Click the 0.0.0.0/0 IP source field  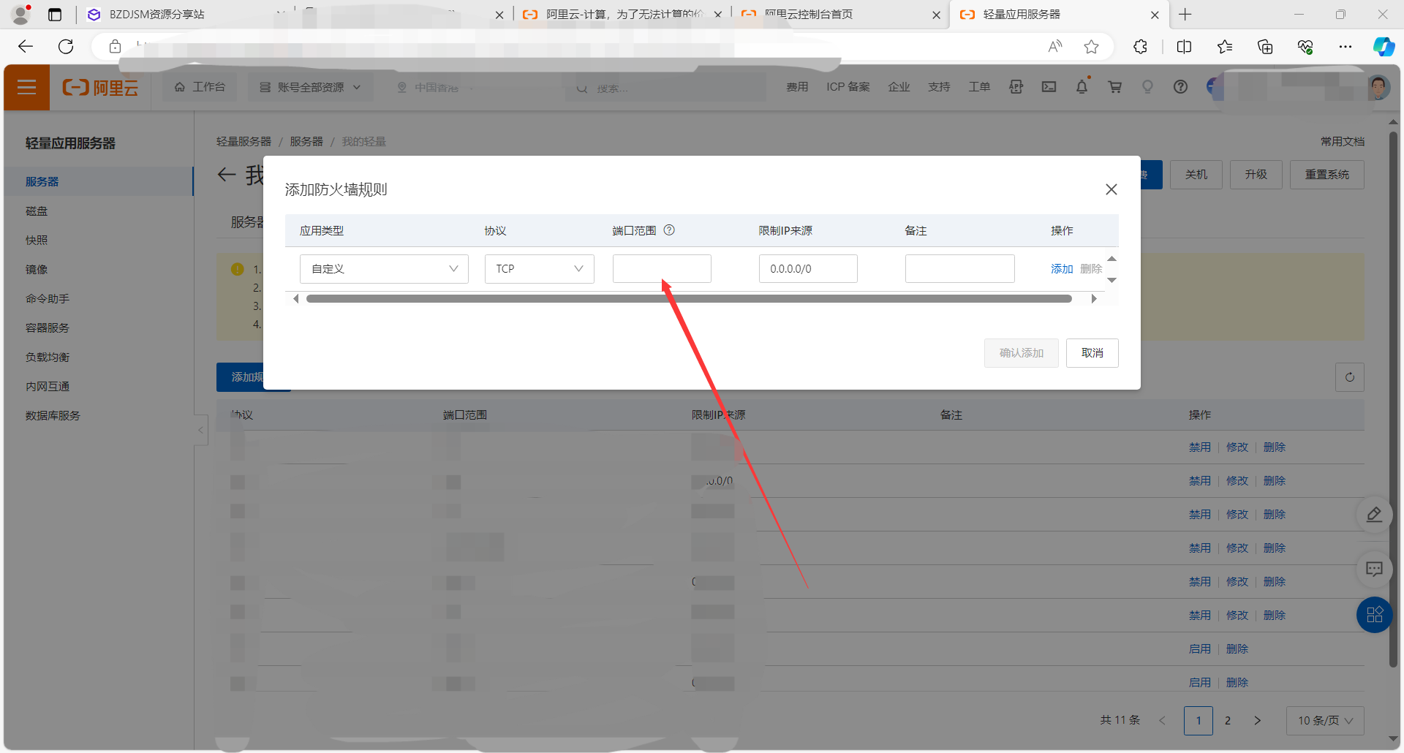point(808,268)
